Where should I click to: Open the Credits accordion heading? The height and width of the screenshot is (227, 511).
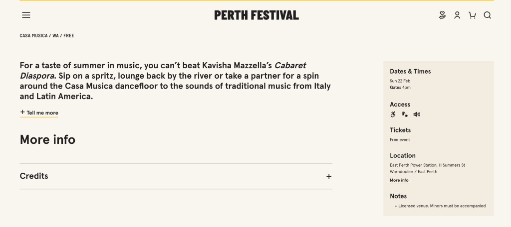[34, 176]
